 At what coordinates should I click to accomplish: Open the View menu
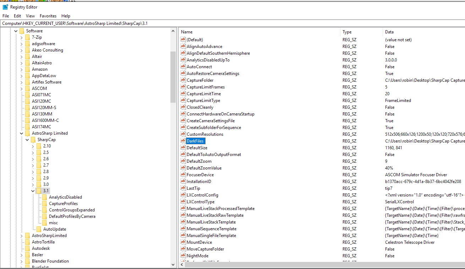click(31, 16)
